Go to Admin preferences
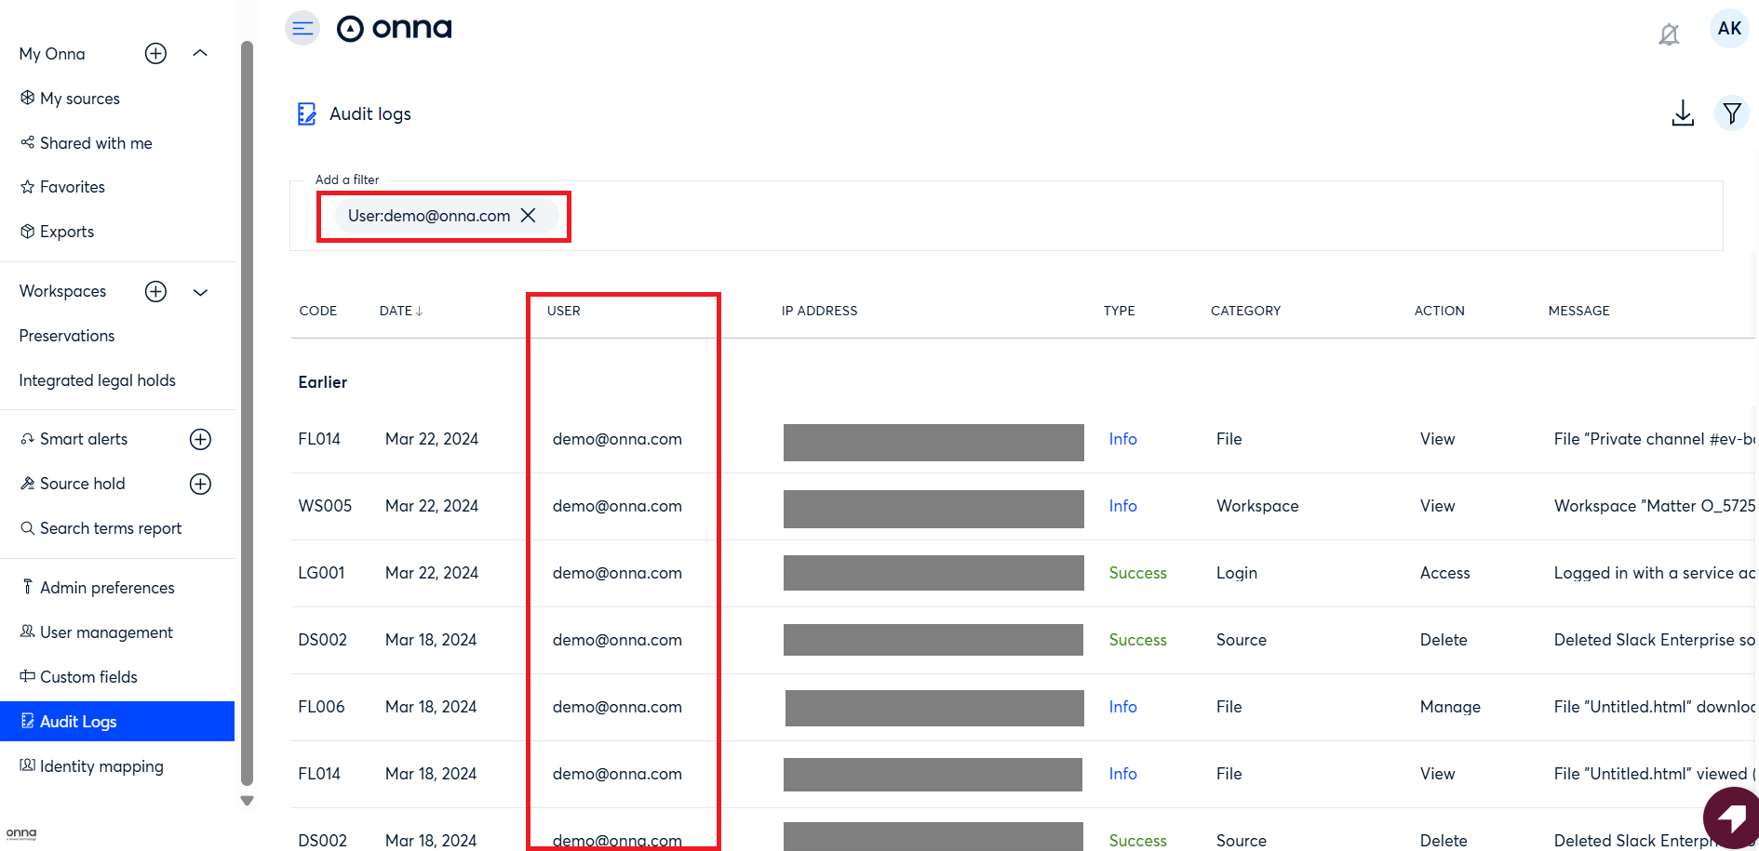 [x=107, y=588]
